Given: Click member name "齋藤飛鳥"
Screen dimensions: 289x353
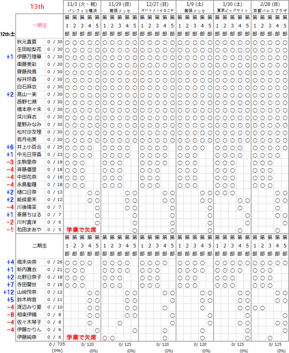Looking at the screenshot, I should point(27,72).
